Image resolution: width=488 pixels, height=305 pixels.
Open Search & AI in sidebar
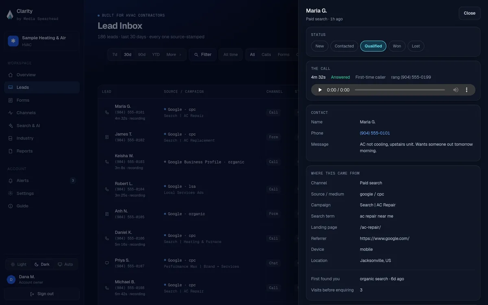42,126
